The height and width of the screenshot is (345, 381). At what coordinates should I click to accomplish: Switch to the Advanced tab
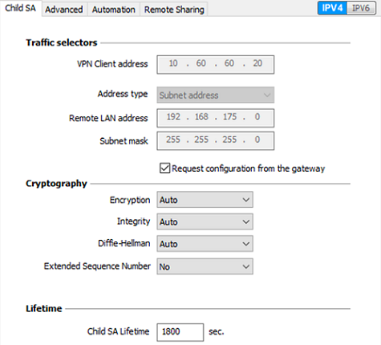point(64,10)
